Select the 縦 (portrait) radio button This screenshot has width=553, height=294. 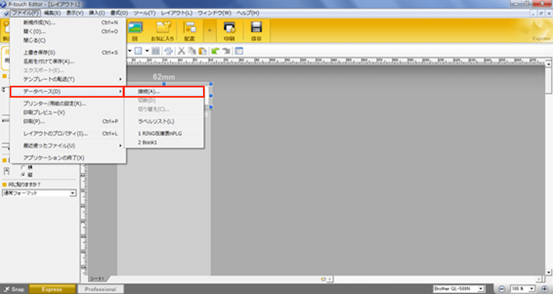(23, 175)
